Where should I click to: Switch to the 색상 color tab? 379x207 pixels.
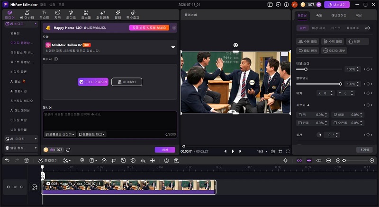click(x=359, y=15)
